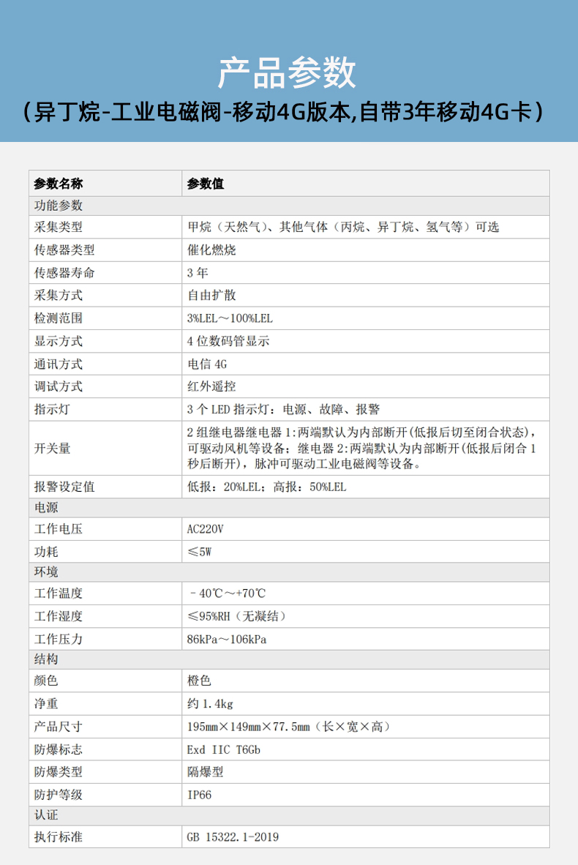Click the 产品尺寸 dimensions value

tap(289, 727)
